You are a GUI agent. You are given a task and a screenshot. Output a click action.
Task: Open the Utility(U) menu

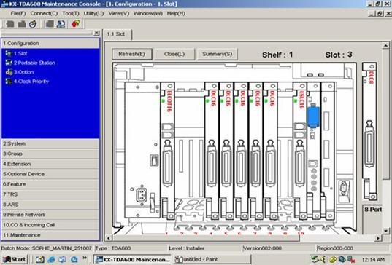93,13
